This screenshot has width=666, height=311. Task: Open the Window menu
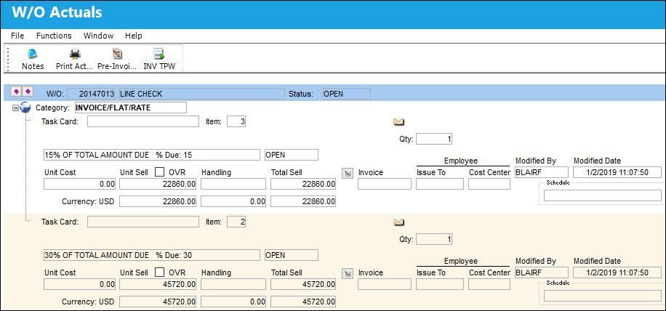pyautogui.click(x=98, y=36)
